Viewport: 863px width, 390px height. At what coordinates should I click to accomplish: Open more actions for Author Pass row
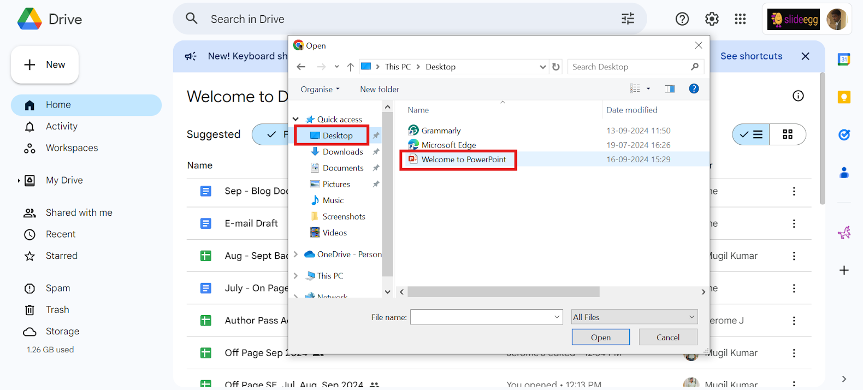pos(794,321)
